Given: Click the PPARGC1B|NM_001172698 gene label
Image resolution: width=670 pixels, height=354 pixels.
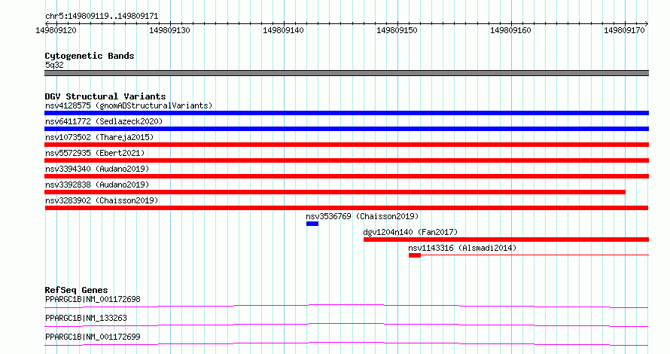Looking at the screenshot, I should [93, 299].
